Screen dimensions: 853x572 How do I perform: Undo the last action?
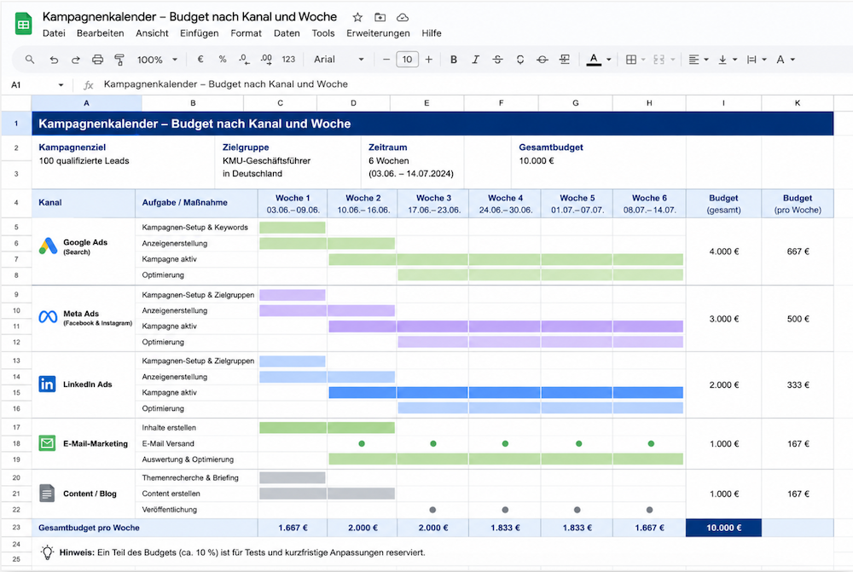coord(53,60)
